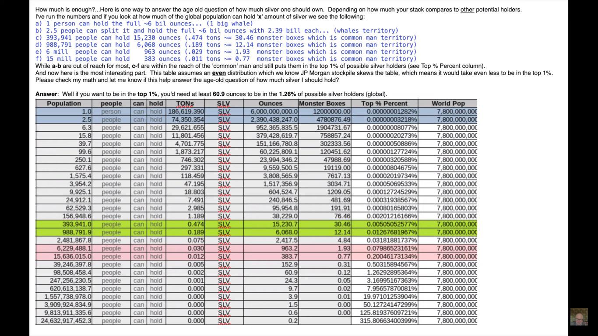Viewport: 598px width, 336px height.
Task: Select the 315.80663400399% percent cell
Action: [384, 321]
